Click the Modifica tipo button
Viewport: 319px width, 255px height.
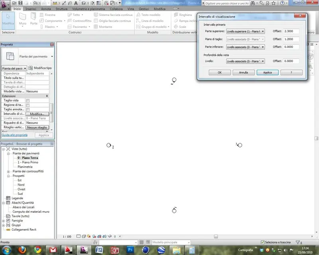[x=40, y=68]
